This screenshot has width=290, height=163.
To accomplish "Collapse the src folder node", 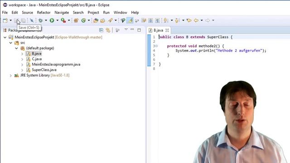I will [x=11, y=43].
